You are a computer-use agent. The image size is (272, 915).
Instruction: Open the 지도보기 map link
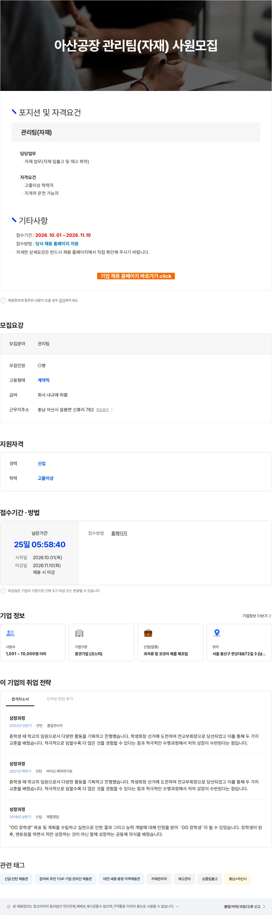tap(102, 410)
